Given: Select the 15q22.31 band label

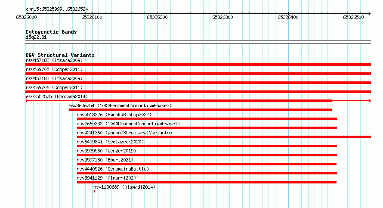Looking at the screenshot, I should pyautogui.click(x=36, y=37).
